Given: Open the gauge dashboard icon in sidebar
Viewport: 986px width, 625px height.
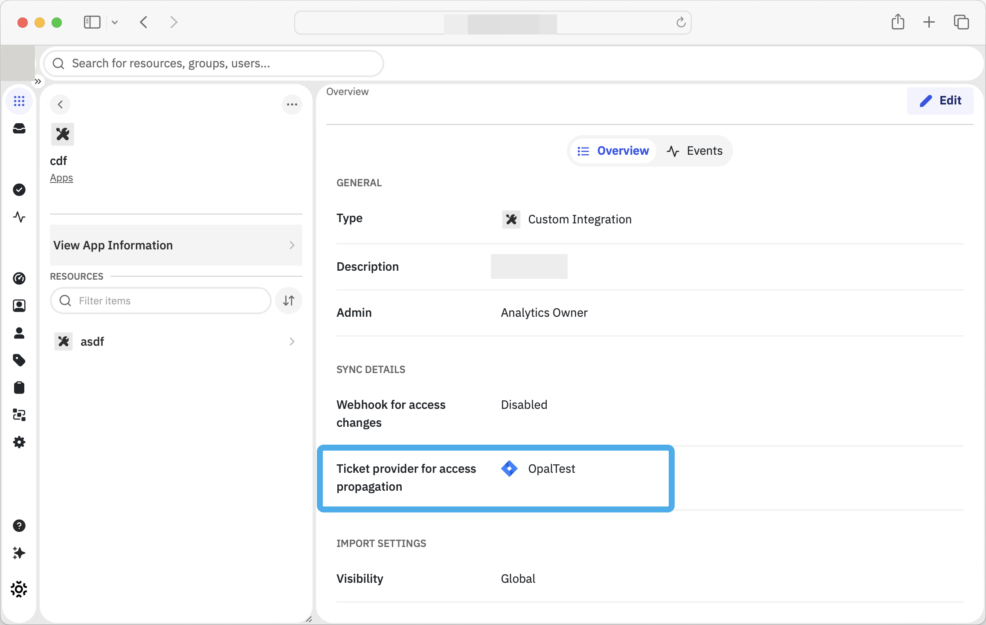Looking at the screenshot, I should (19, 278).
